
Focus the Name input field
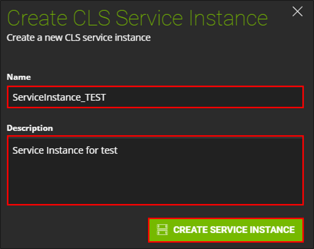(155, 97)
